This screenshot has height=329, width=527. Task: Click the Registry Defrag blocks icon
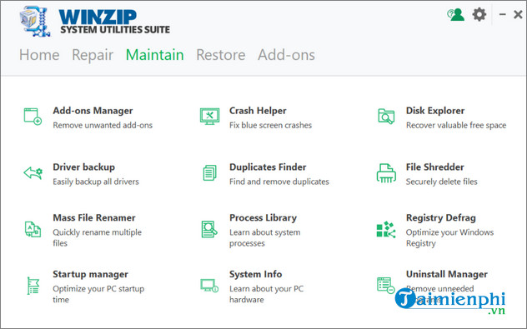(x=386, y=229)
